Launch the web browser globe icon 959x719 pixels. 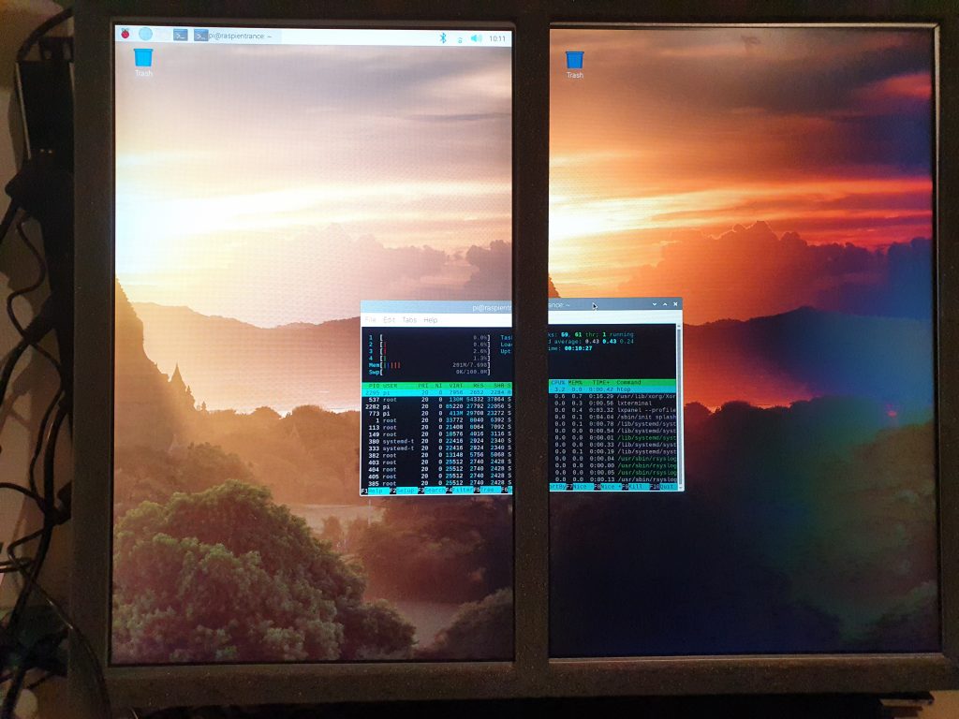click(145, 34)
